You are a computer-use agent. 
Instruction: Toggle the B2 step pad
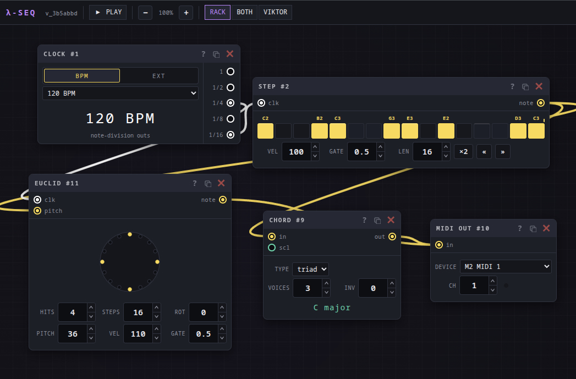pos(320,131)
